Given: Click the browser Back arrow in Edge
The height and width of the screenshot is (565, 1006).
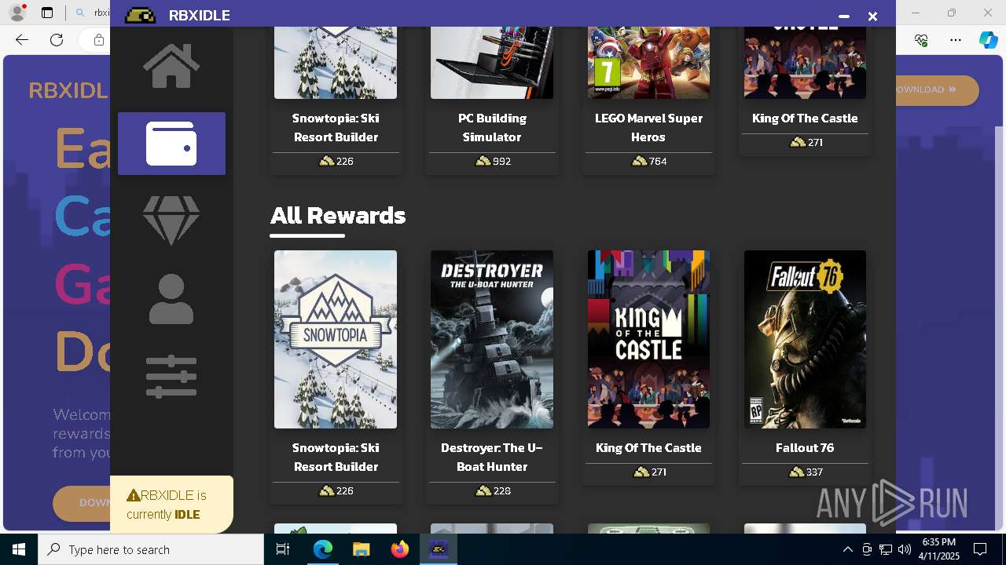Looking at the screenshot, I should (x=22, y=40).
